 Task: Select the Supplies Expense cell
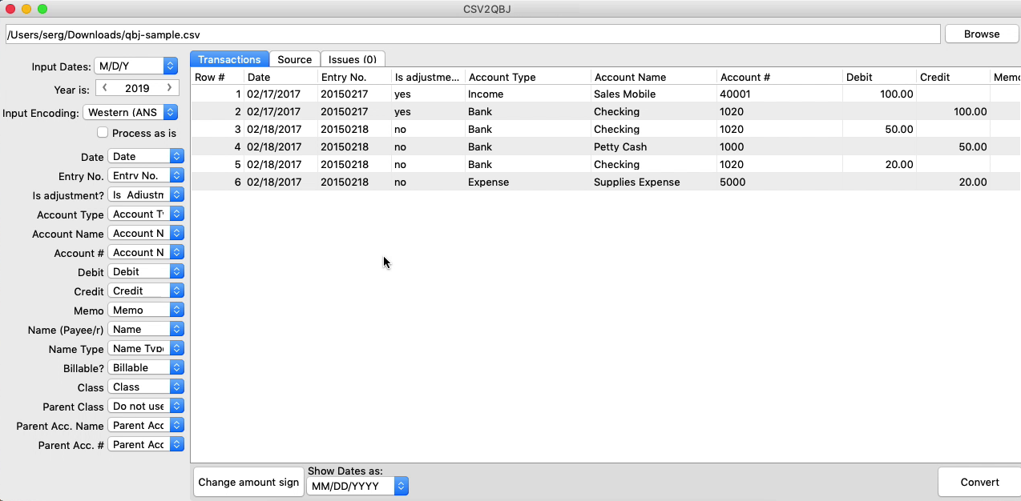[x=654, y=182]
